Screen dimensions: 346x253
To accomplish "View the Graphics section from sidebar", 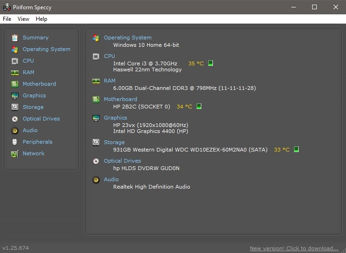I will tap(34, 95).
